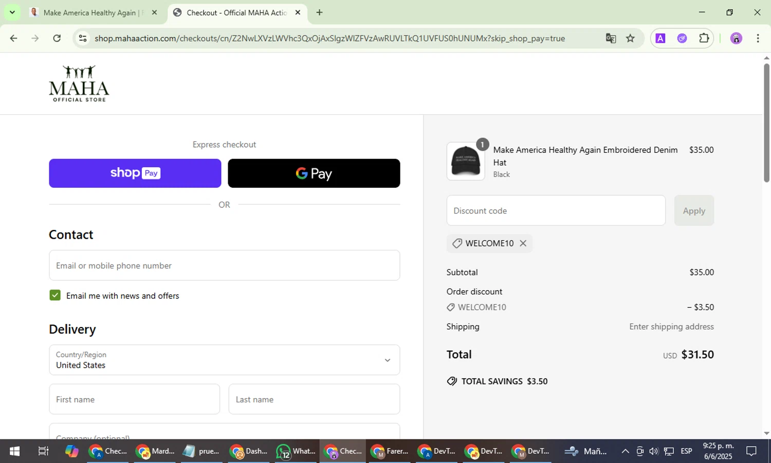Pay with the G Pay button
The height and width of the screenshot is (463, 771).
point(314,173)
